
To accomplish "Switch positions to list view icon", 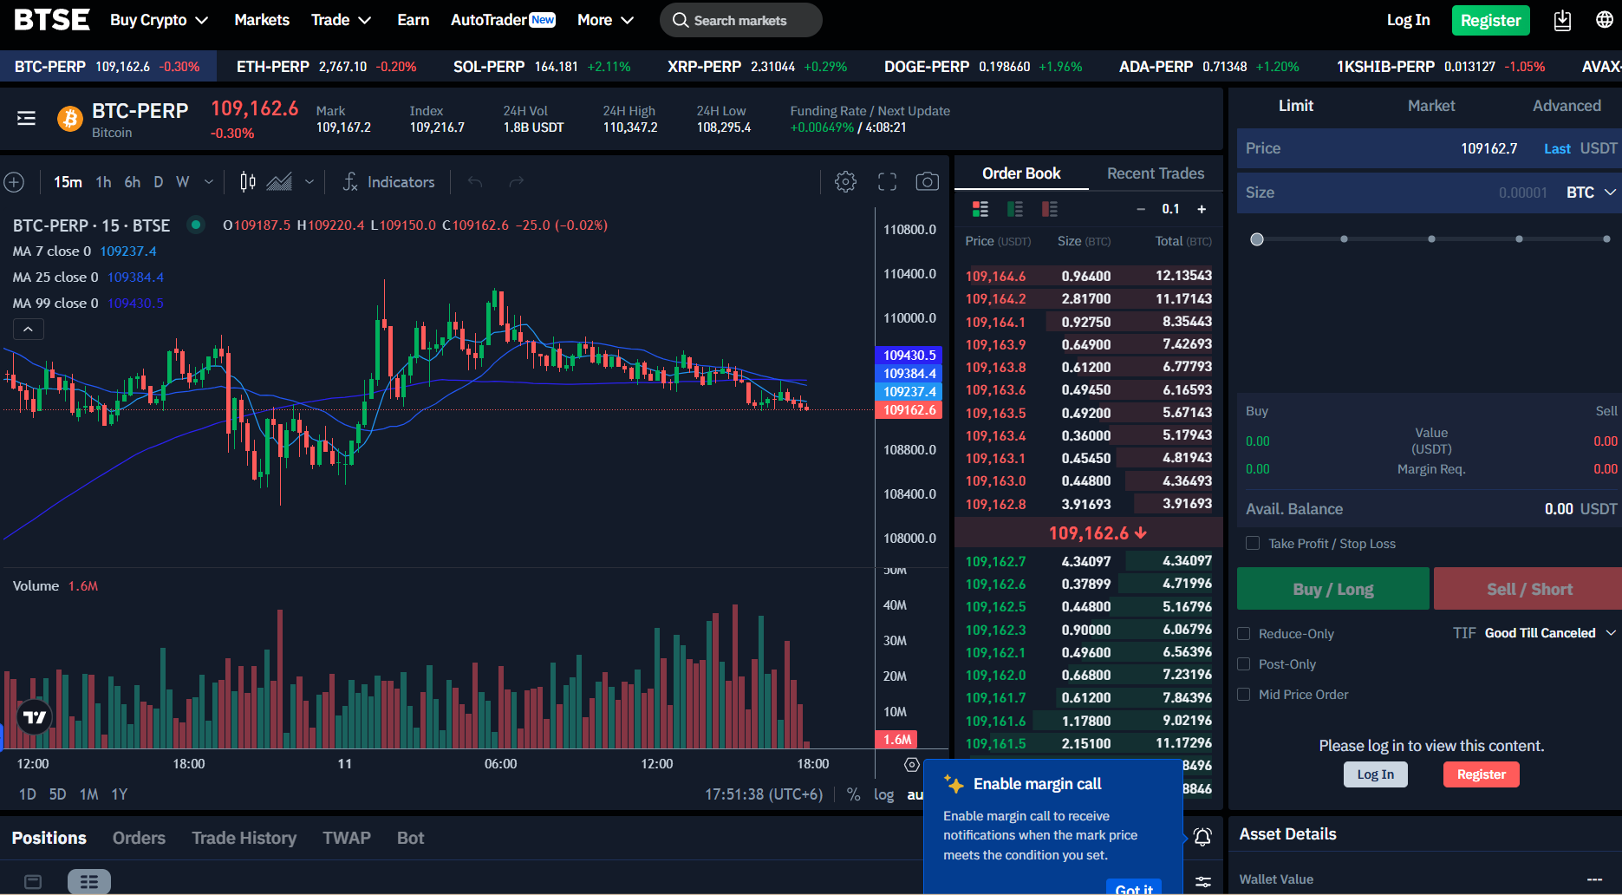I will [89, 882].
